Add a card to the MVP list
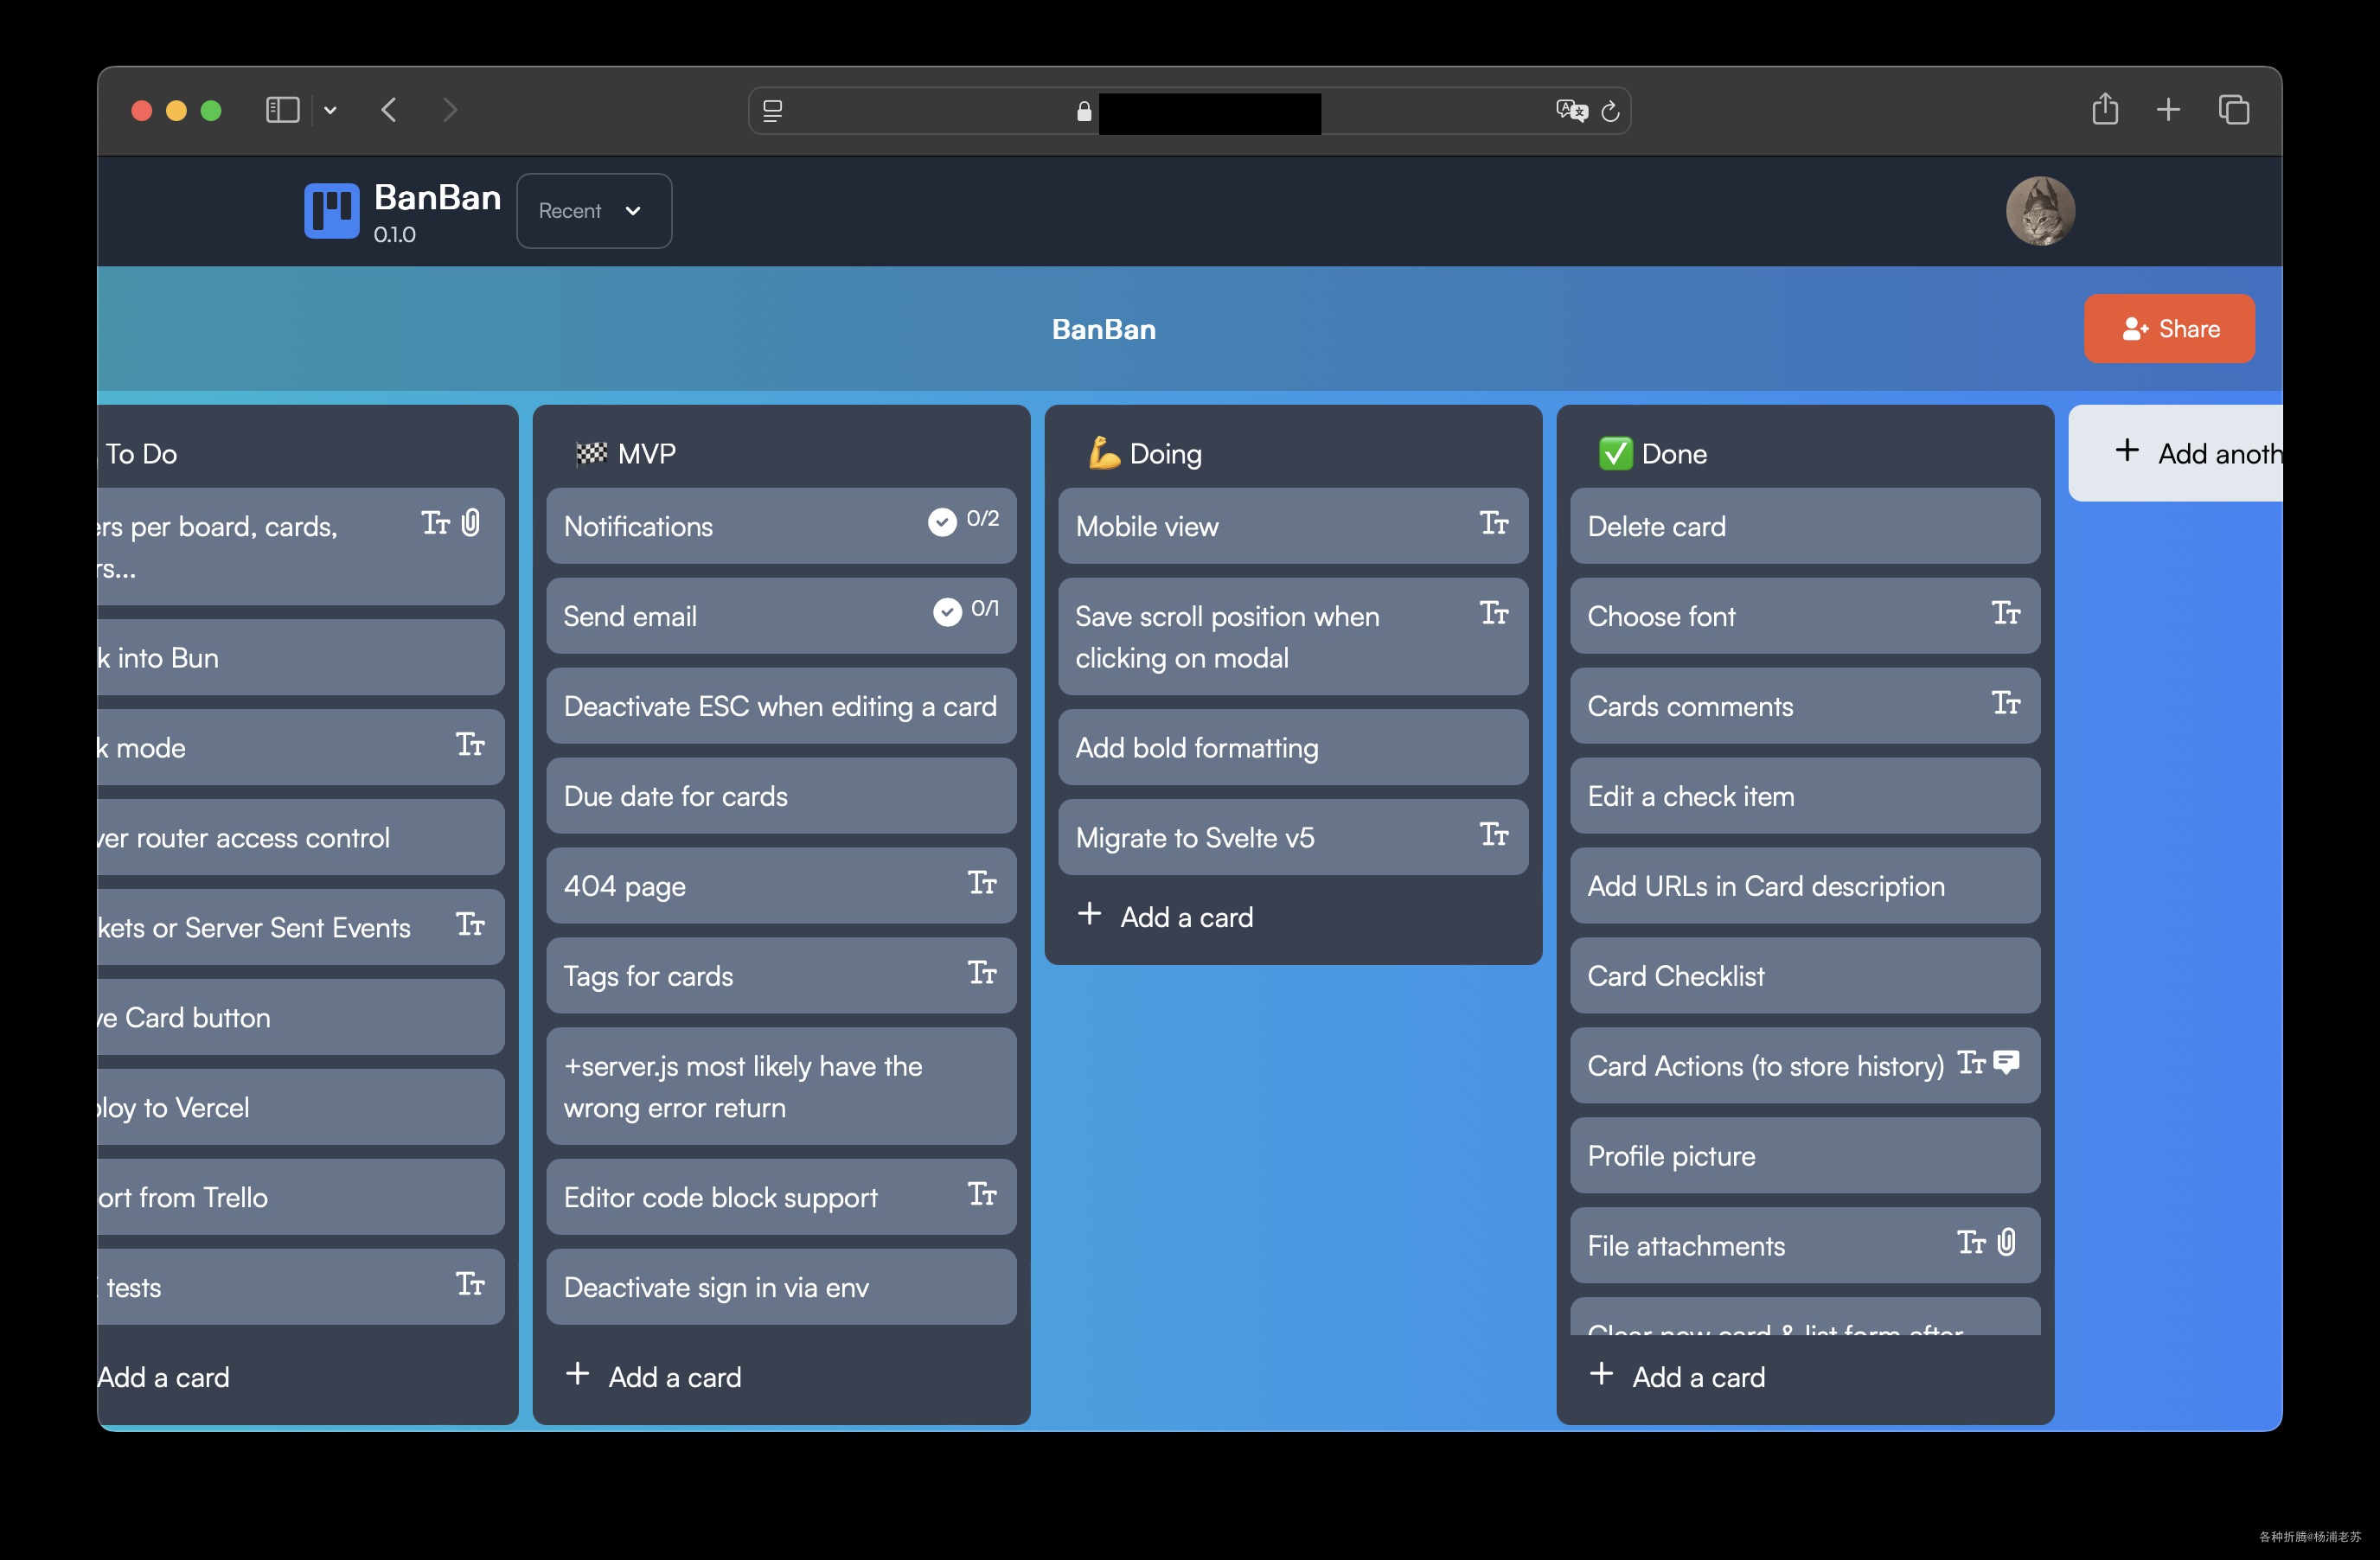 point(654,1376)
